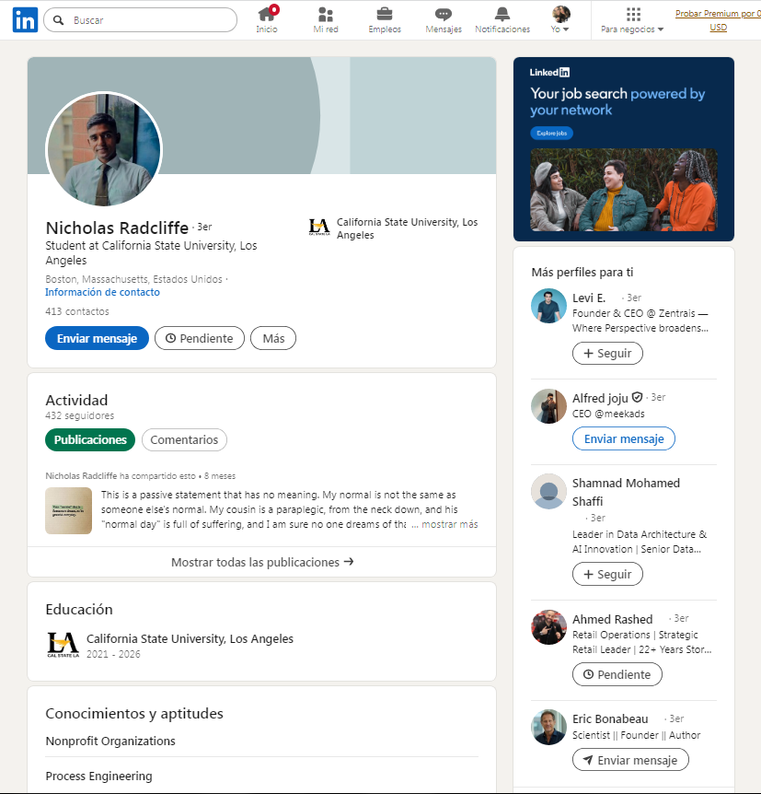The width and height of the screenshot is (761, 794).
Task: Click Mostrar todas las publicaciones
Action: point(261,562)
